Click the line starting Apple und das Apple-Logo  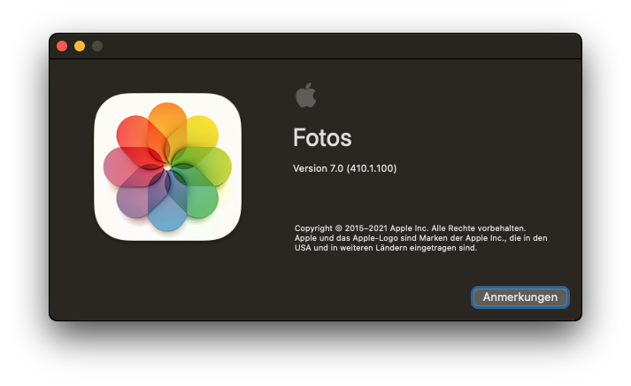420,238
